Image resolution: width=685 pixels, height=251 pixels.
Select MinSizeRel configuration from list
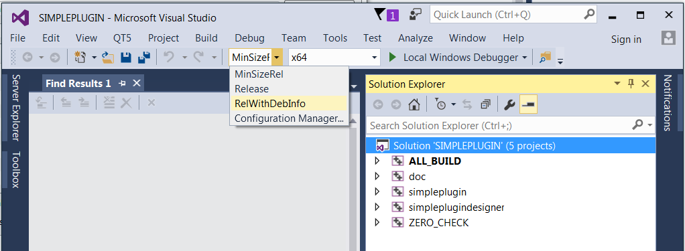(x=289, y=74)
